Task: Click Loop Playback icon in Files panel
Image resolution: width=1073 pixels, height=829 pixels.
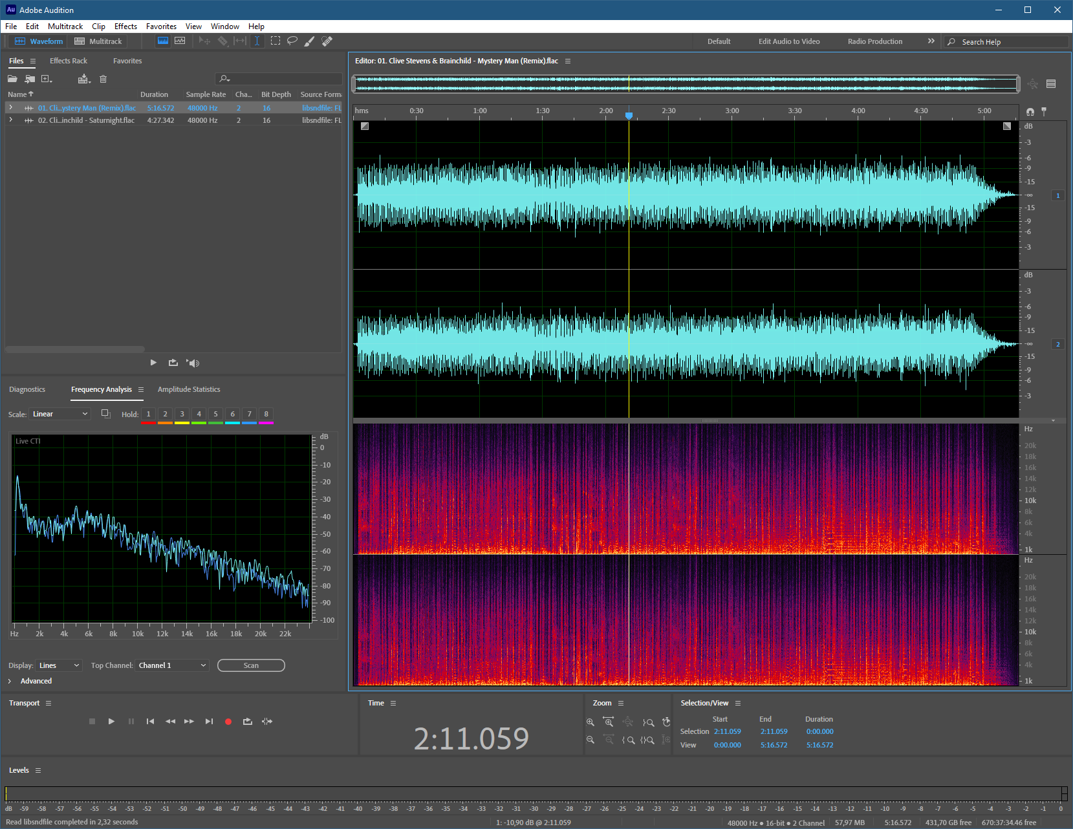Action: [173, 363]
